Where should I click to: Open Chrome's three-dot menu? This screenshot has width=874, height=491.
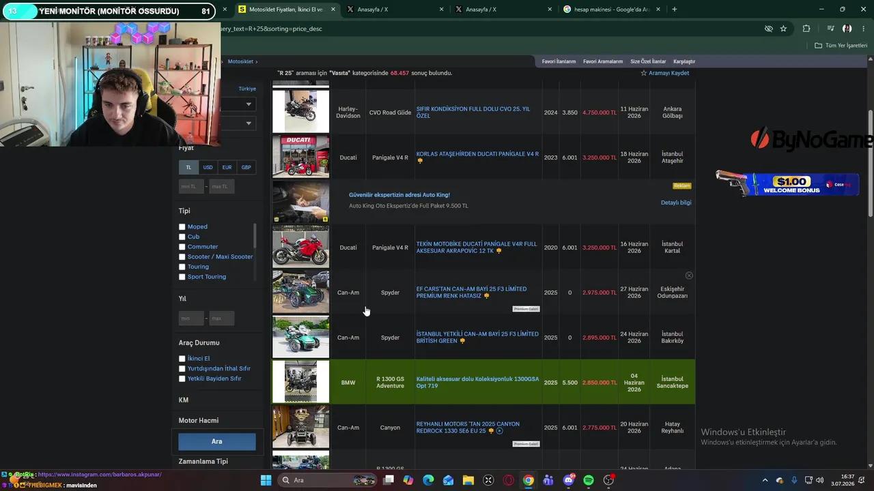click(863, 29)
